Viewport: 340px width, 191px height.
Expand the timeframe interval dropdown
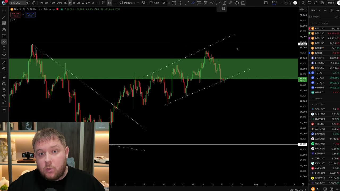(x=96, y=3)
